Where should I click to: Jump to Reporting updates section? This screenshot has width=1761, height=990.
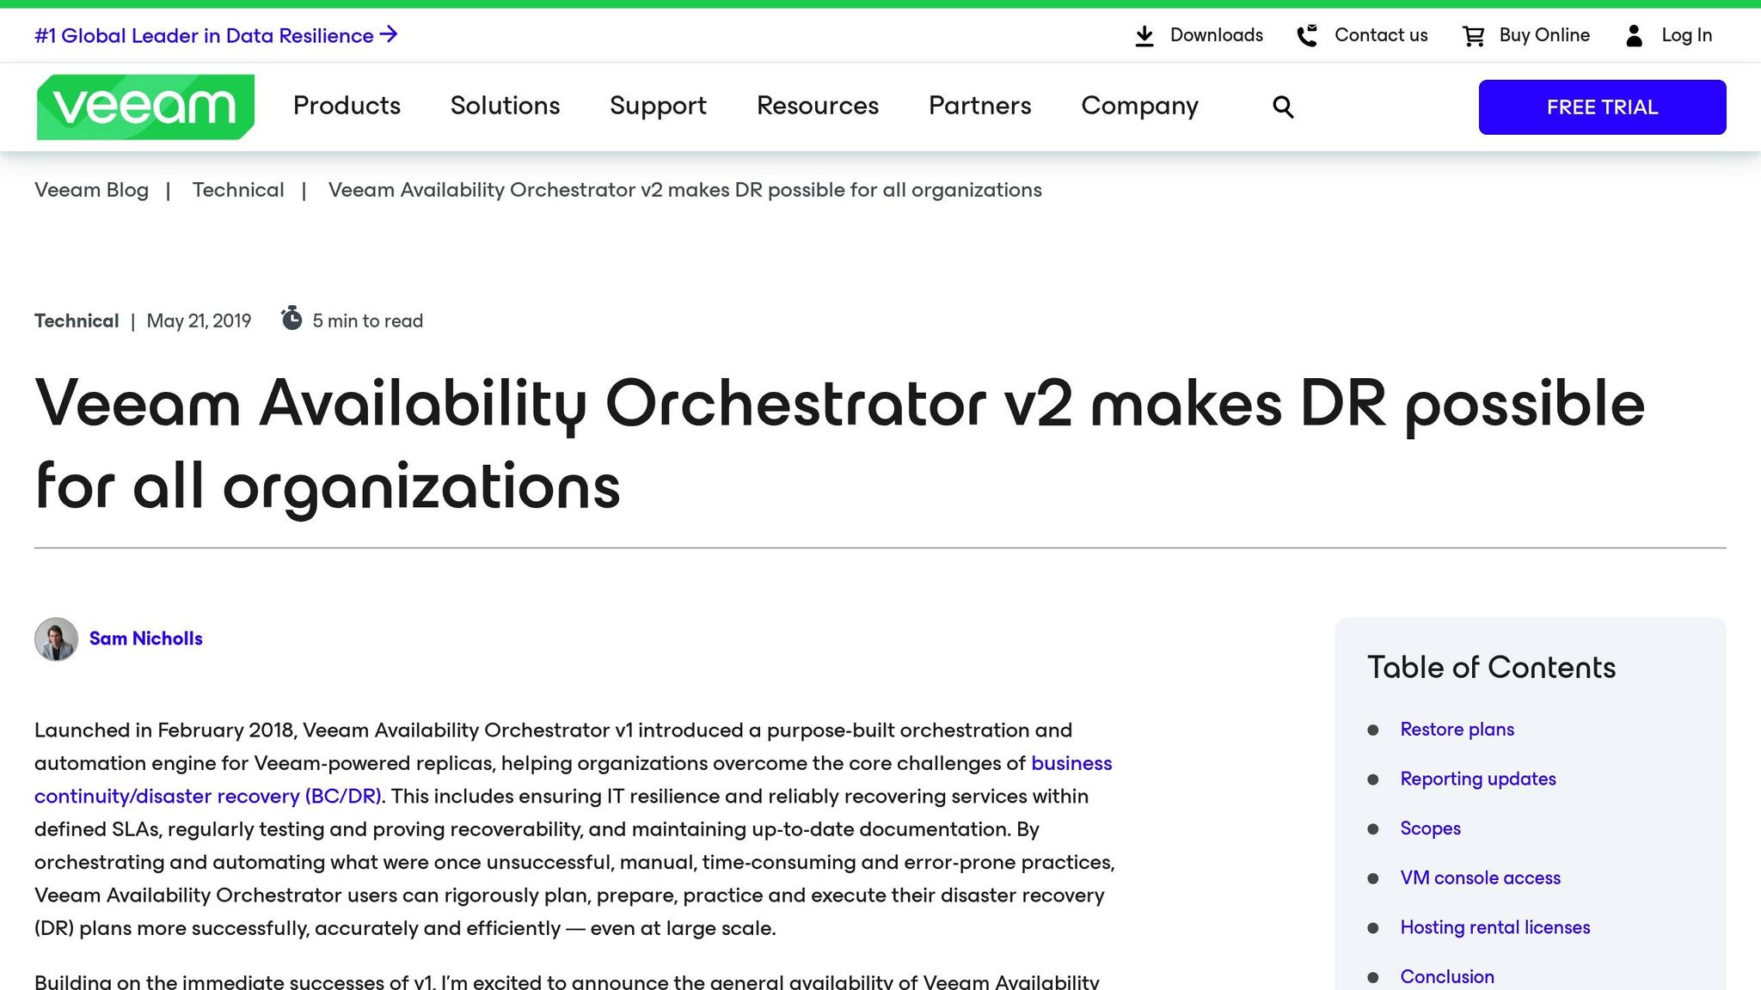tap(1478, 779)
